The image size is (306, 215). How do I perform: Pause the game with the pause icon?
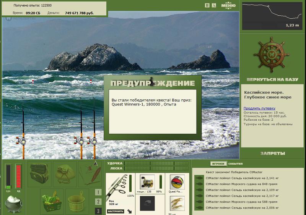[x=207, y=5]
